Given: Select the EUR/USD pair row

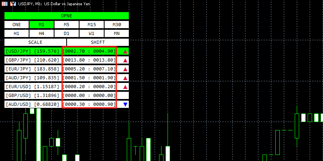Looking at the screenshot, I should tap(33, 87).
